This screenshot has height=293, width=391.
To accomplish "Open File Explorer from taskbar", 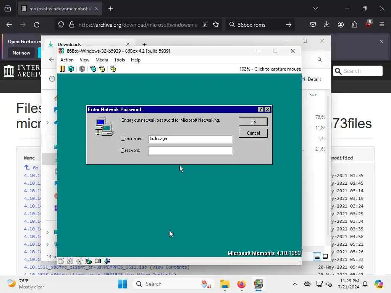I will tap(225, 284).
